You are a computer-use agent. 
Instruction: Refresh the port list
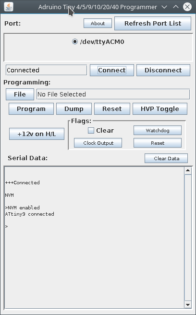tap(153, 23)
